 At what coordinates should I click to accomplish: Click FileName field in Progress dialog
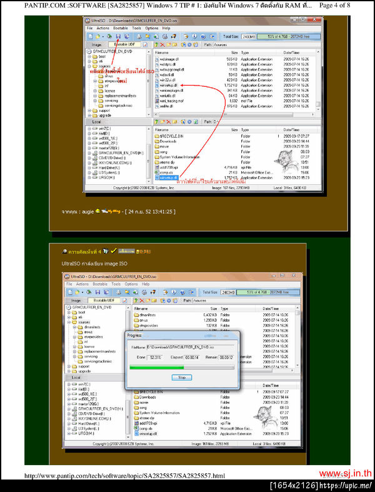191,347
